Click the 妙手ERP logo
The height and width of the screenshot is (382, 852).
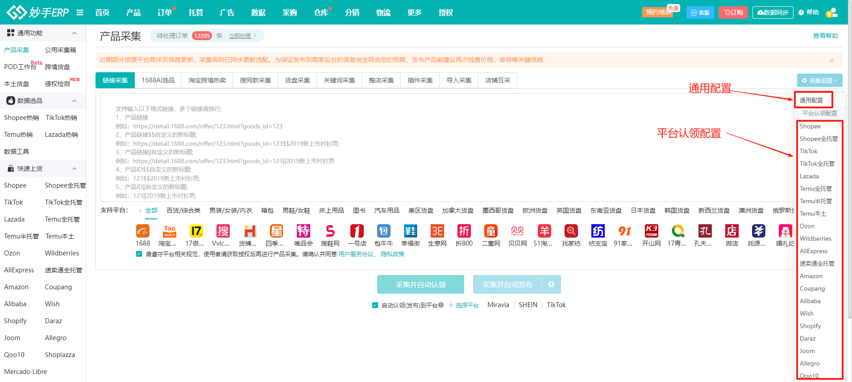pyautogui.click(x=38, y=12)
